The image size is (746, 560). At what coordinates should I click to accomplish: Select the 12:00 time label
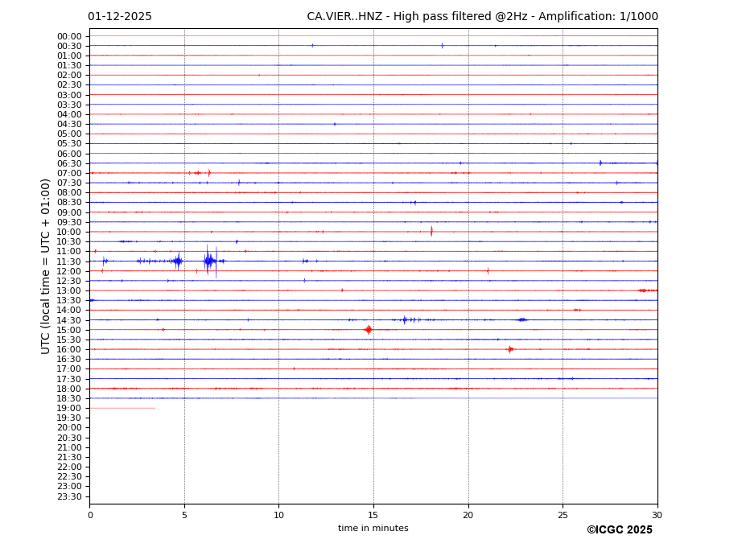(69, 271)
